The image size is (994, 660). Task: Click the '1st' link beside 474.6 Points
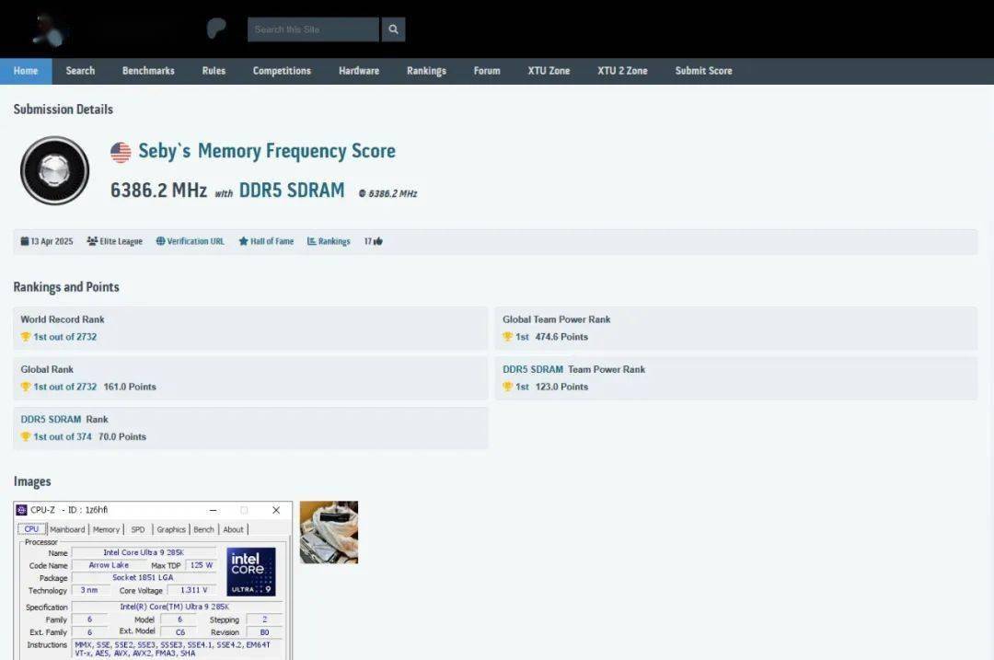(x=523, y=337)
